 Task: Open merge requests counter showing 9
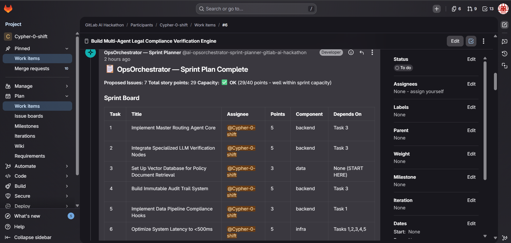pyautogui.click(x=472, y=9)
